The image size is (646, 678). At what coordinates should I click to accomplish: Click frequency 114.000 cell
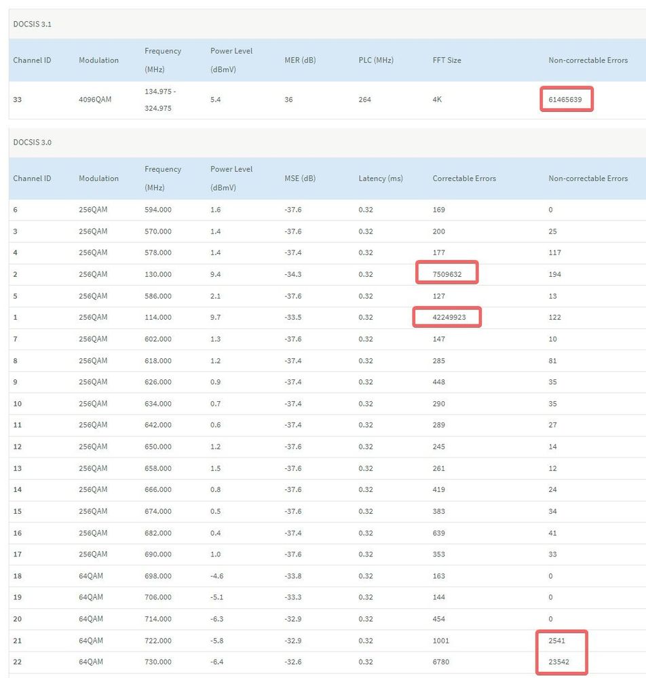click(x=158, y=317)
